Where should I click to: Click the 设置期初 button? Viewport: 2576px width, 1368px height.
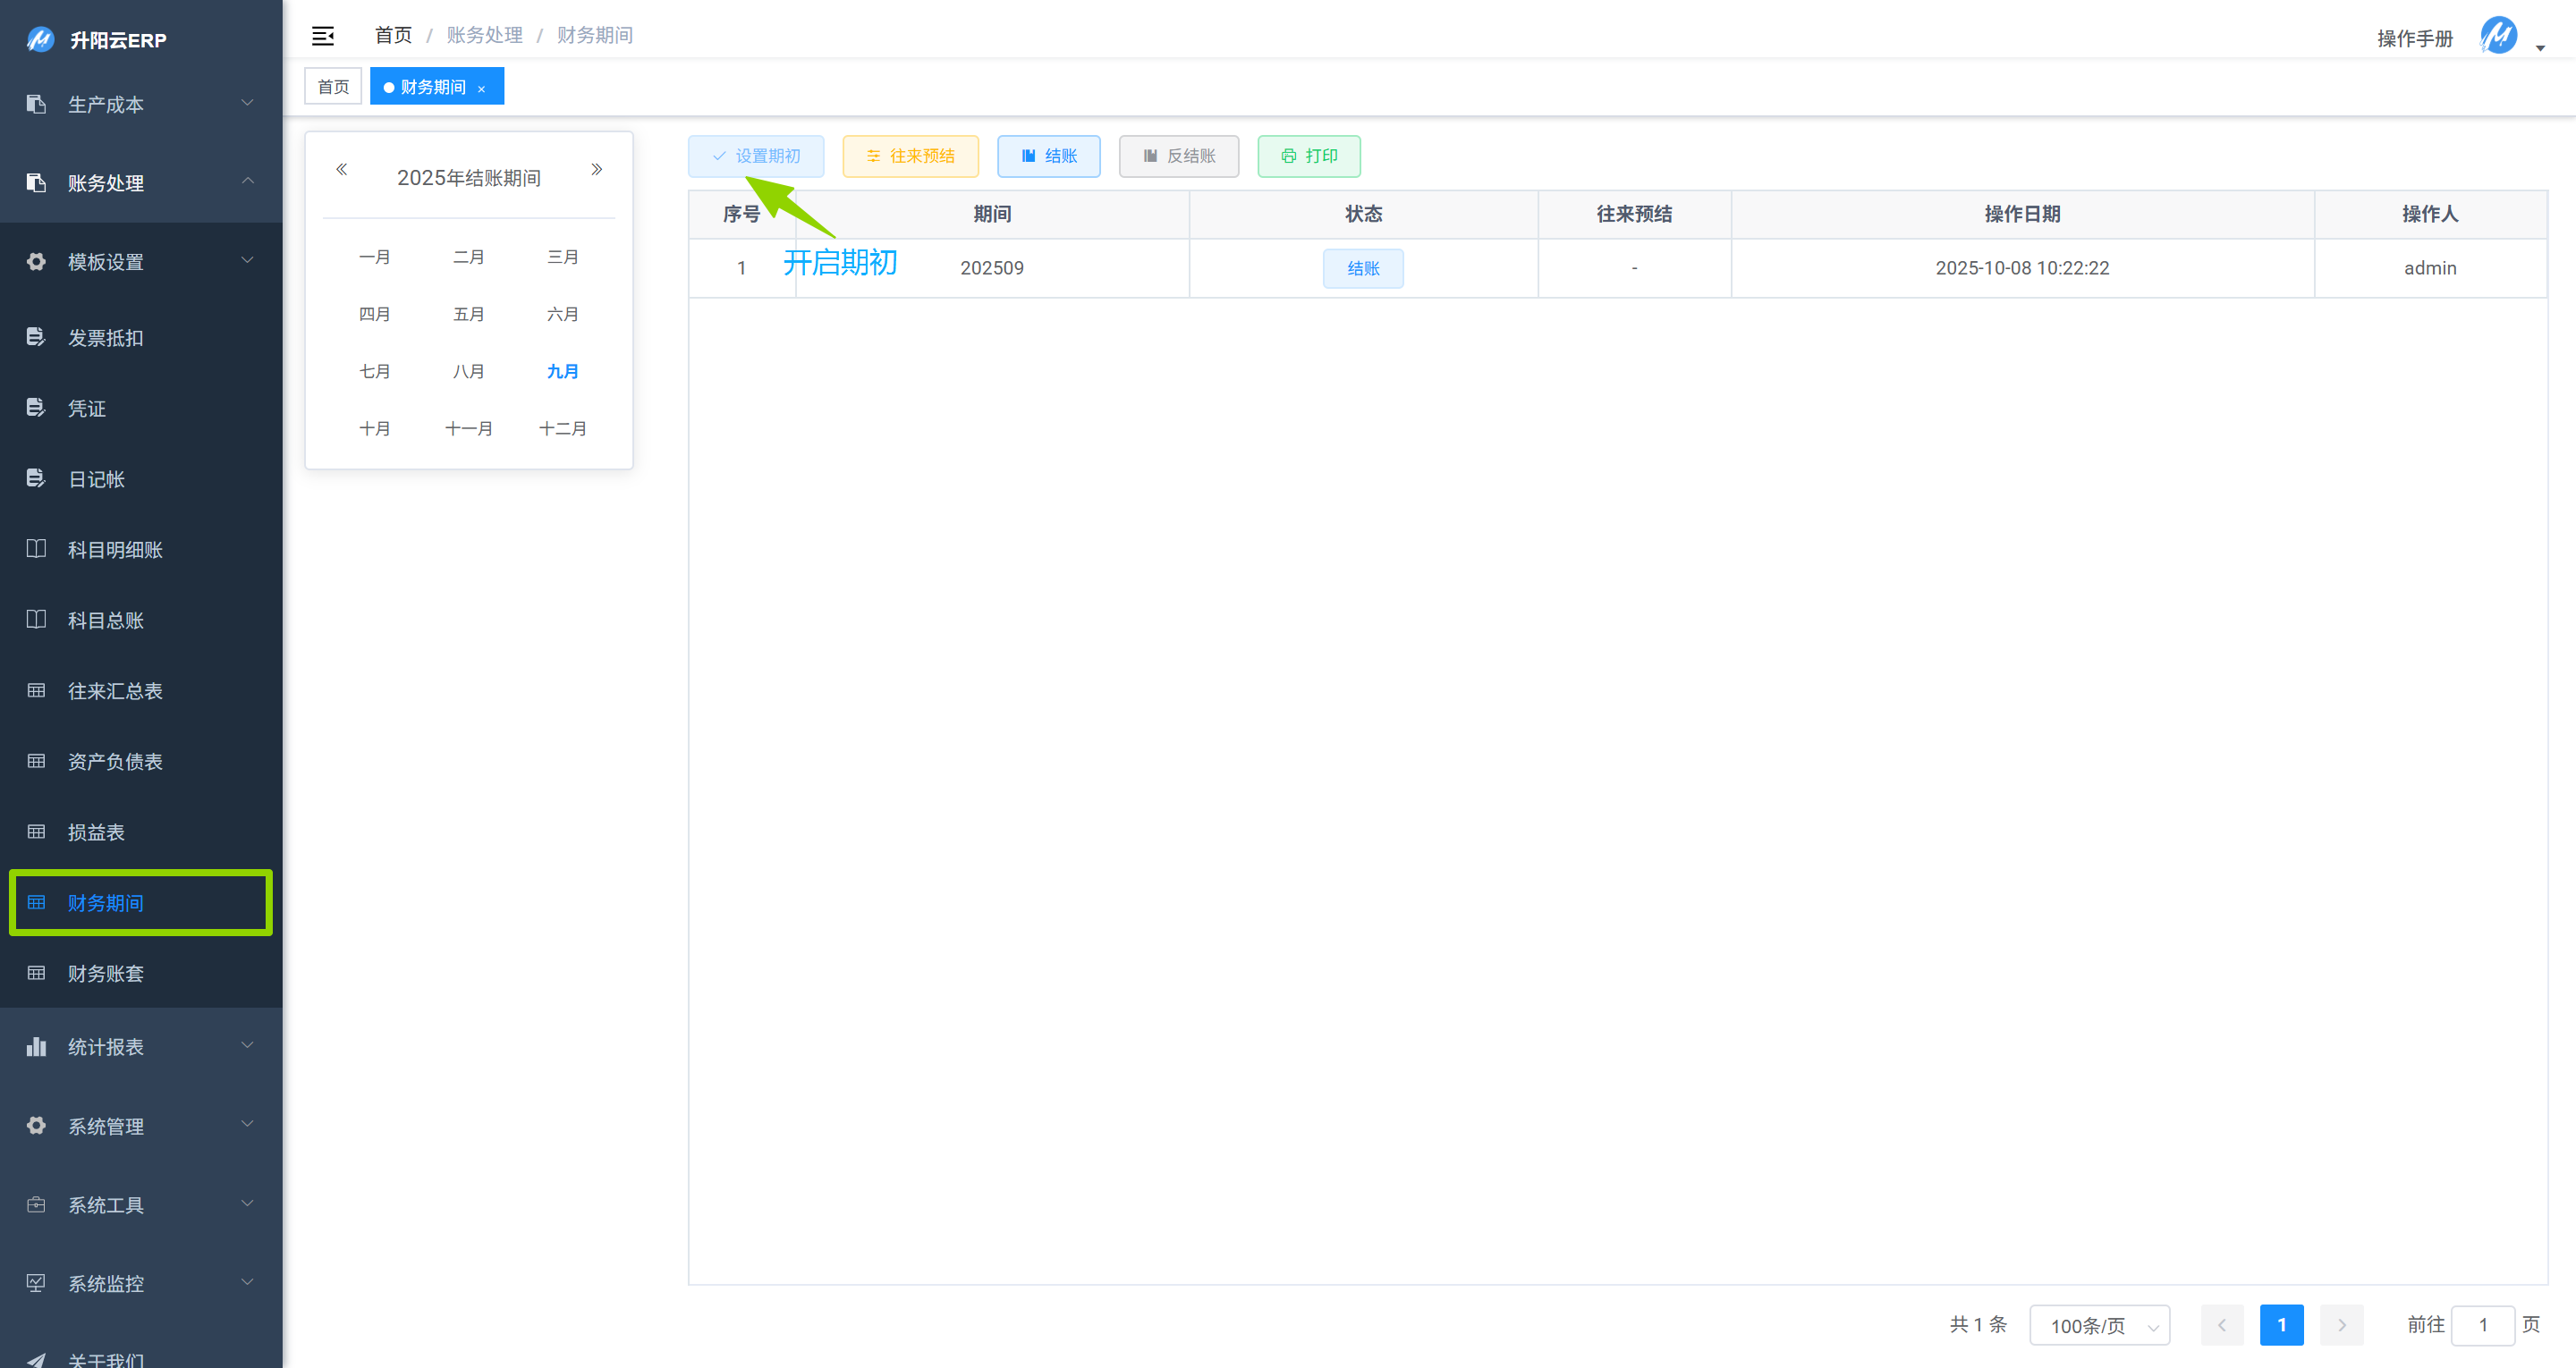756,156
